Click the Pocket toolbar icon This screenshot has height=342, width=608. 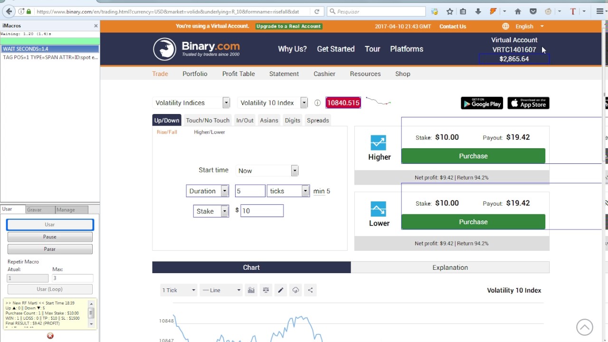coord(533,11)
